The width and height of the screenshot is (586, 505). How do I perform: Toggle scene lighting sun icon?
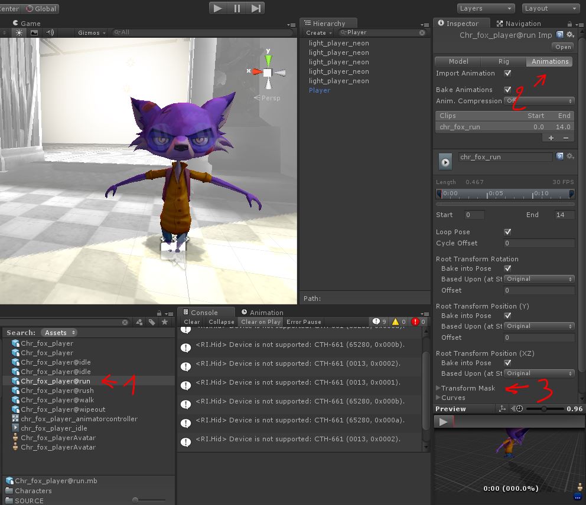(19, 32)
